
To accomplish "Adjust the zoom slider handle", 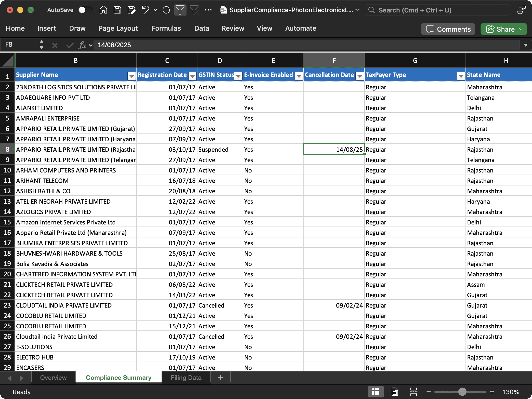I will click(462, 392).
